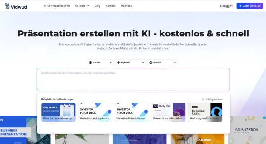Viewport: 266px width, 144px height.
Task: Go to Kontakt page
Action: [111, 6]
